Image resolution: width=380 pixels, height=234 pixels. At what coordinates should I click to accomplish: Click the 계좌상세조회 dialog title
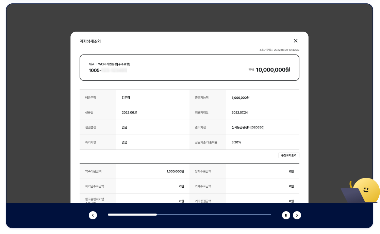(90, 41)
